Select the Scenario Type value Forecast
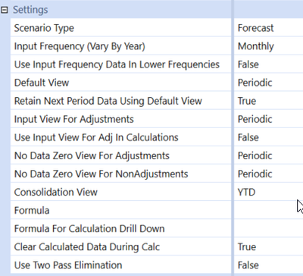 click(269, 28)
